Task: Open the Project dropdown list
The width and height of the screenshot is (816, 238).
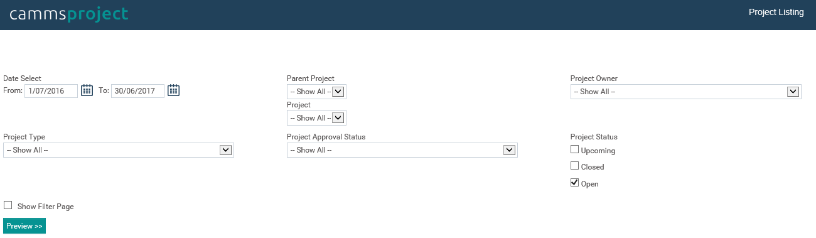Action: tap(316, 118)
